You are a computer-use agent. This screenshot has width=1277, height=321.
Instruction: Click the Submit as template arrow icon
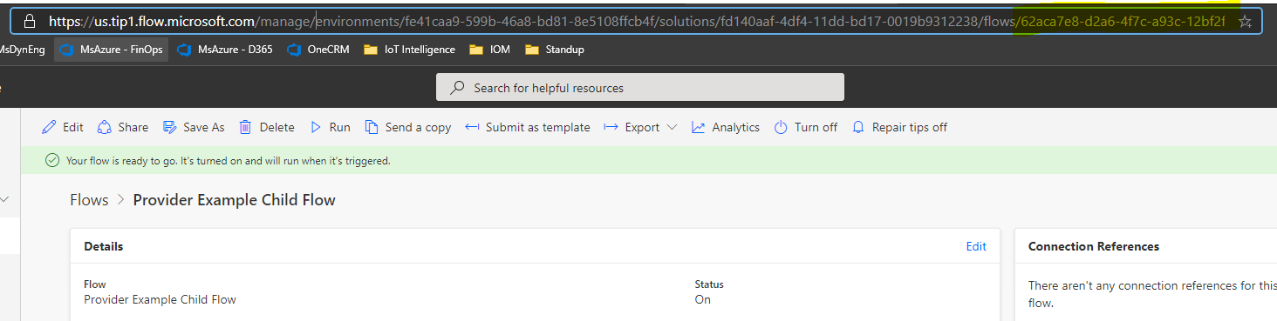point(472,127)
